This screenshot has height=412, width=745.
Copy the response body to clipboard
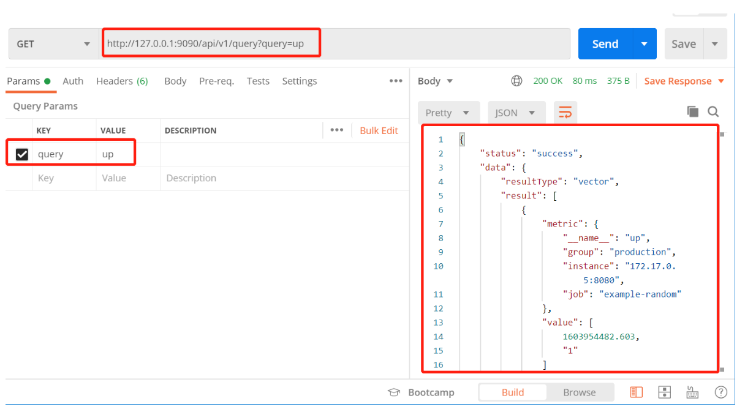tap(693, 111)
